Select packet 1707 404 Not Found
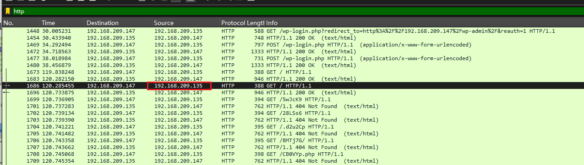Viewport: 584px width, 165px height. [293, 147]
